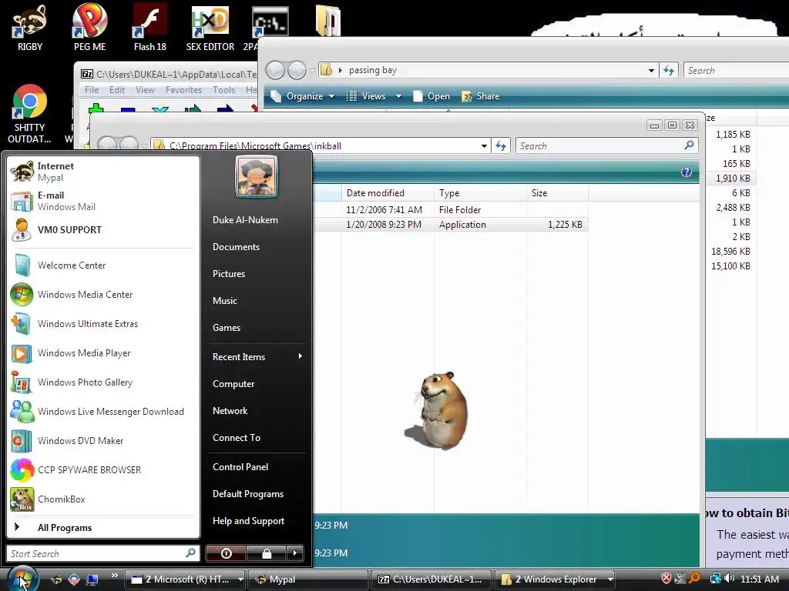Open Favorites menu in 7-Zip window
Viewport: 789px width, 591px height.
tap(183, 90)
